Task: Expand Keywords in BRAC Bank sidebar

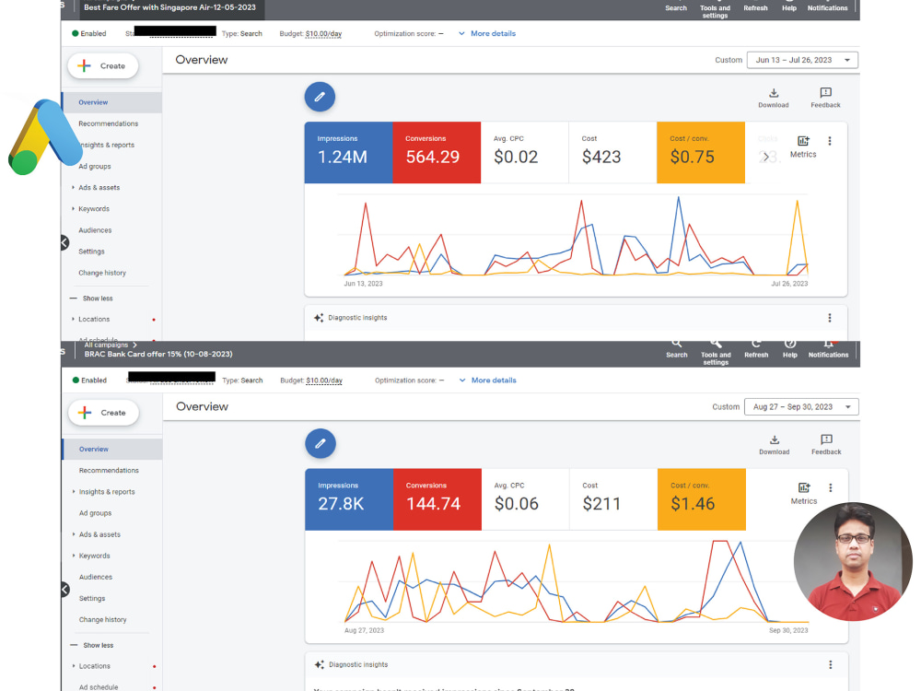Action: pyautogui.click(x=95, y=556)
